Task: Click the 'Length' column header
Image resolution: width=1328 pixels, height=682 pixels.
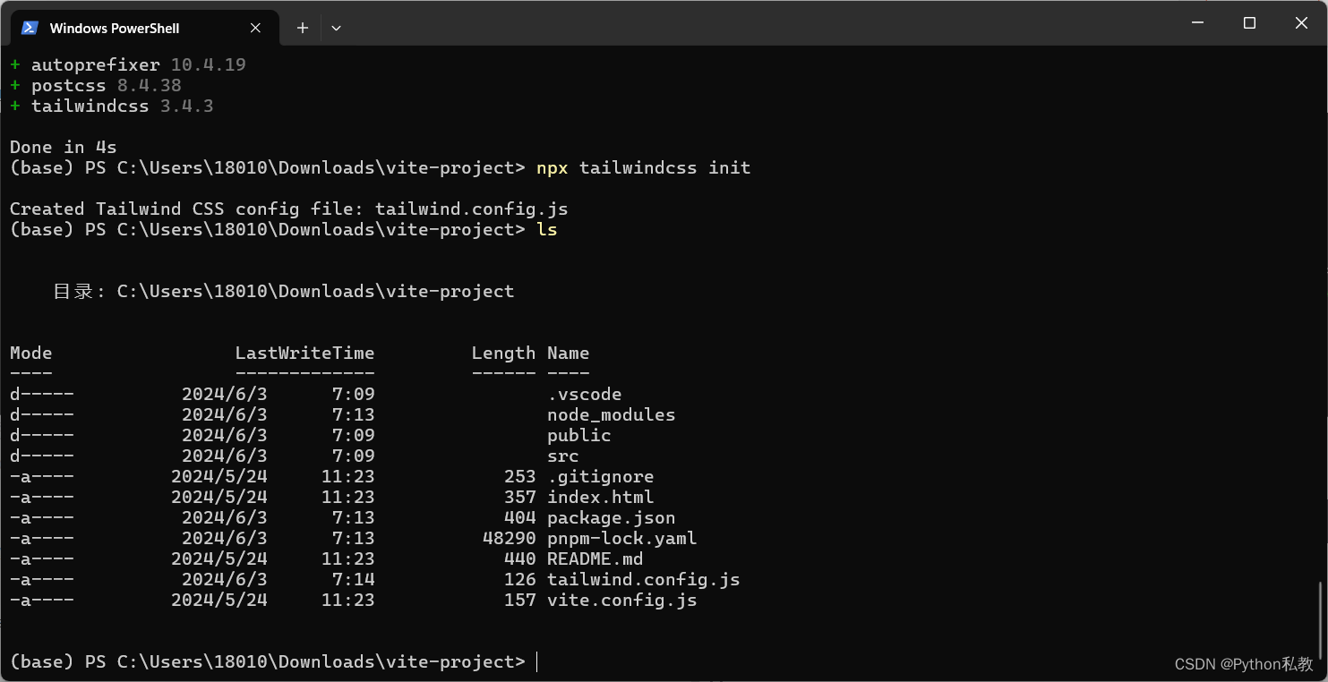Action: [x=503, y=353]
